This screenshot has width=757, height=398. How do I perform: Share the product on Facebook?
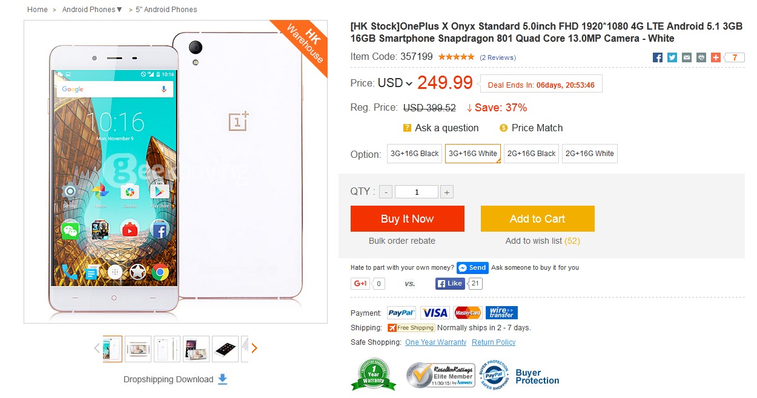click(657, 57)
